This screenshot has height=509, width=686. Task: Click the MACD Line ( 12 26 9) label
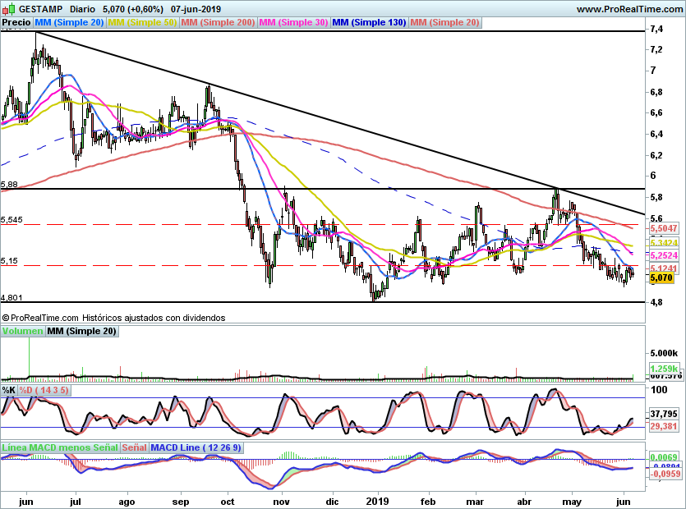[x=196, y=447]
